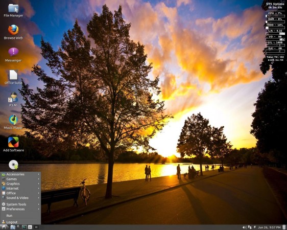This screenshot has width=287, height=230.
Task: Click the 'HDD – 14%' readout
Action: (x=275, y=25)
